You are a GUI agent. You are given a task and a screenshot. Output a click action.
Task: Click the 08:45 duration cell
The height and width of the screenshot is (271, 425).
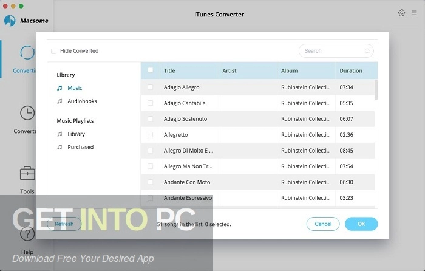[347, 151]
